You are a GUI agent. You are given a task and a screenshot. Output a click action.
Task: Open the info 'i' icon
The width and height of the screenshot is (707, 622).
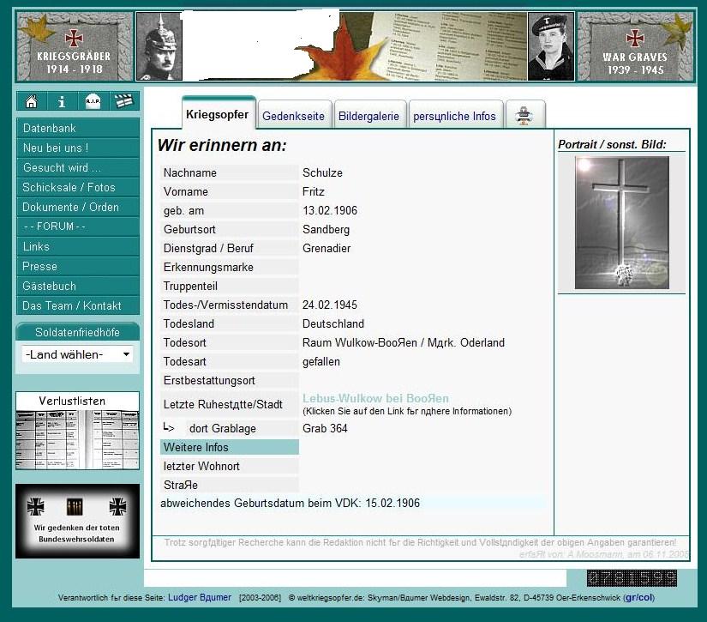point(62,102)
